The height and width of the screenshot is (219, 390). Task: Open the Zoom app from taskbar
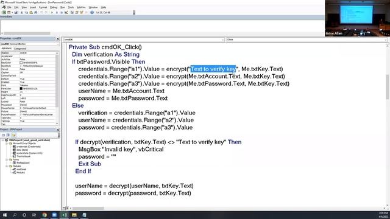(x=54, y=215)
